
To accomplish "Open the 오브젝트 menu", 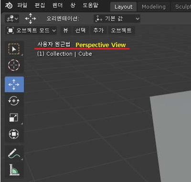I will (121, 30).
